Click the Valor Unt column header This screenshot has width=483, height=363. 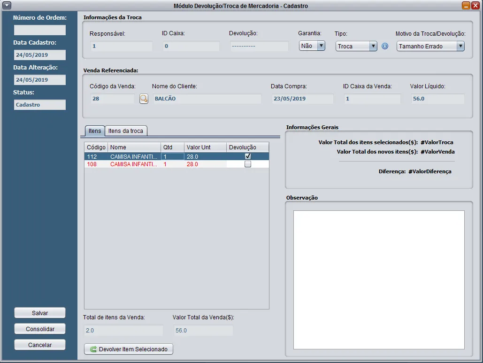pos(205,147)
